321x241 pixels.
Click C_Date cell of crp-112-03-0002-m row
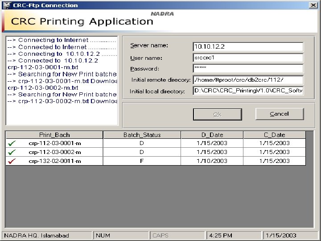point(274,152)
